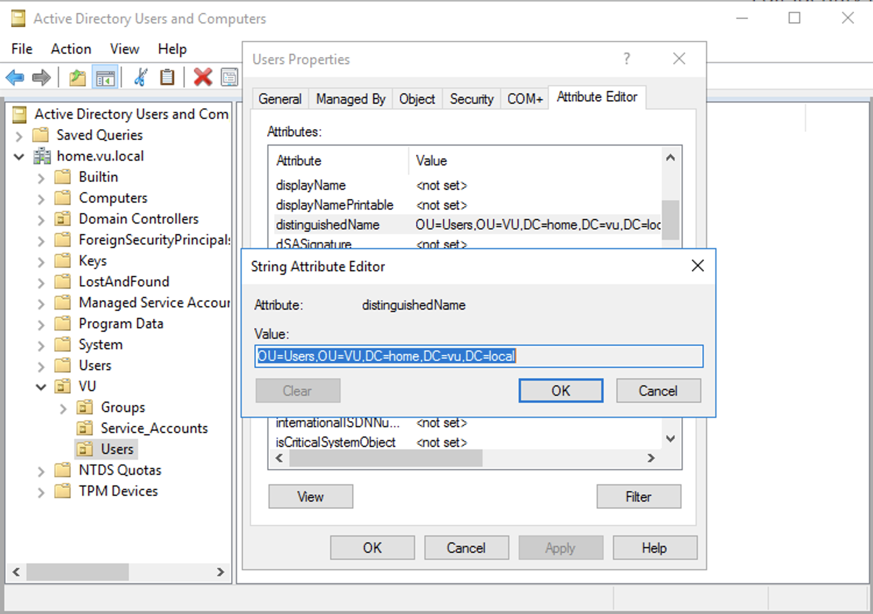
Task: Click the Value column header
Action: 535,161
